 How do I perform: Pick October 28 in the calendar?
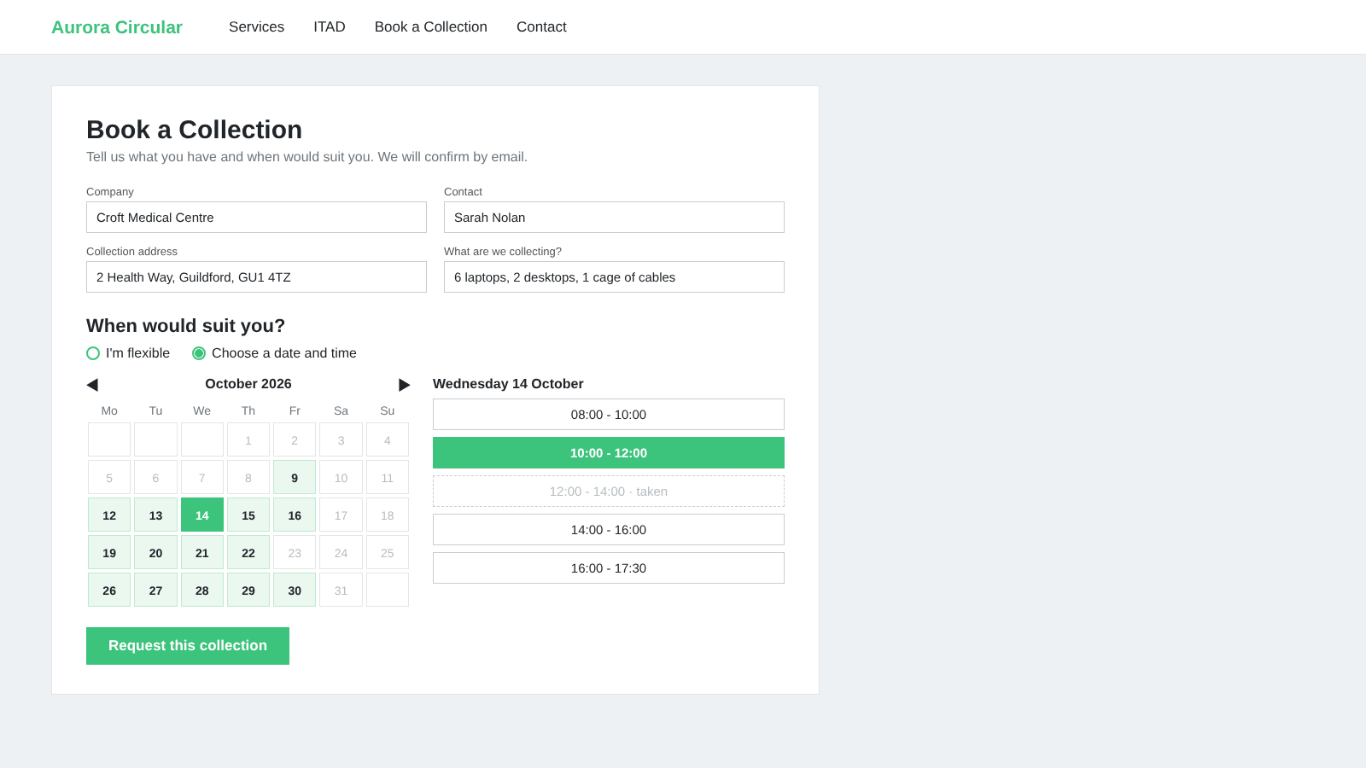point(202,591)
